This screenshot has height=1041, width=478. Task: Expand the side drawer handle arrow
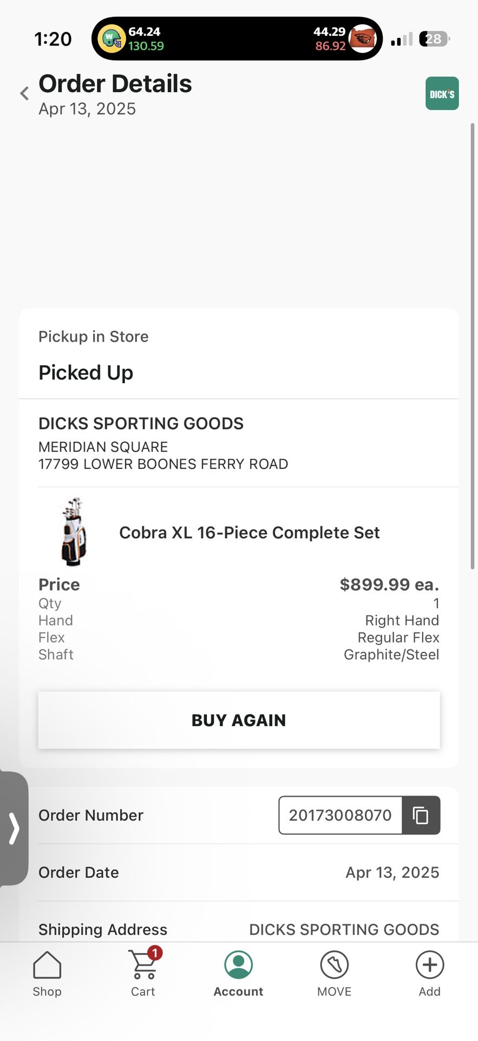click(x=14, y=828)
